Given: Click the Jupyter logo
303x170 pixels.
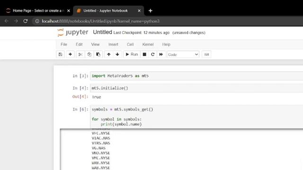Looking at the screenshot, I should 72,33.
